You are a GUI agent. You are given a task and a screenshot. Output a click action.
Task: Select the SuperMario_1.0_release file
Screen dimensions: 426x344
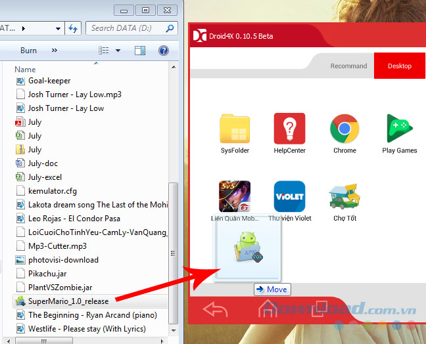coord(68,301)
